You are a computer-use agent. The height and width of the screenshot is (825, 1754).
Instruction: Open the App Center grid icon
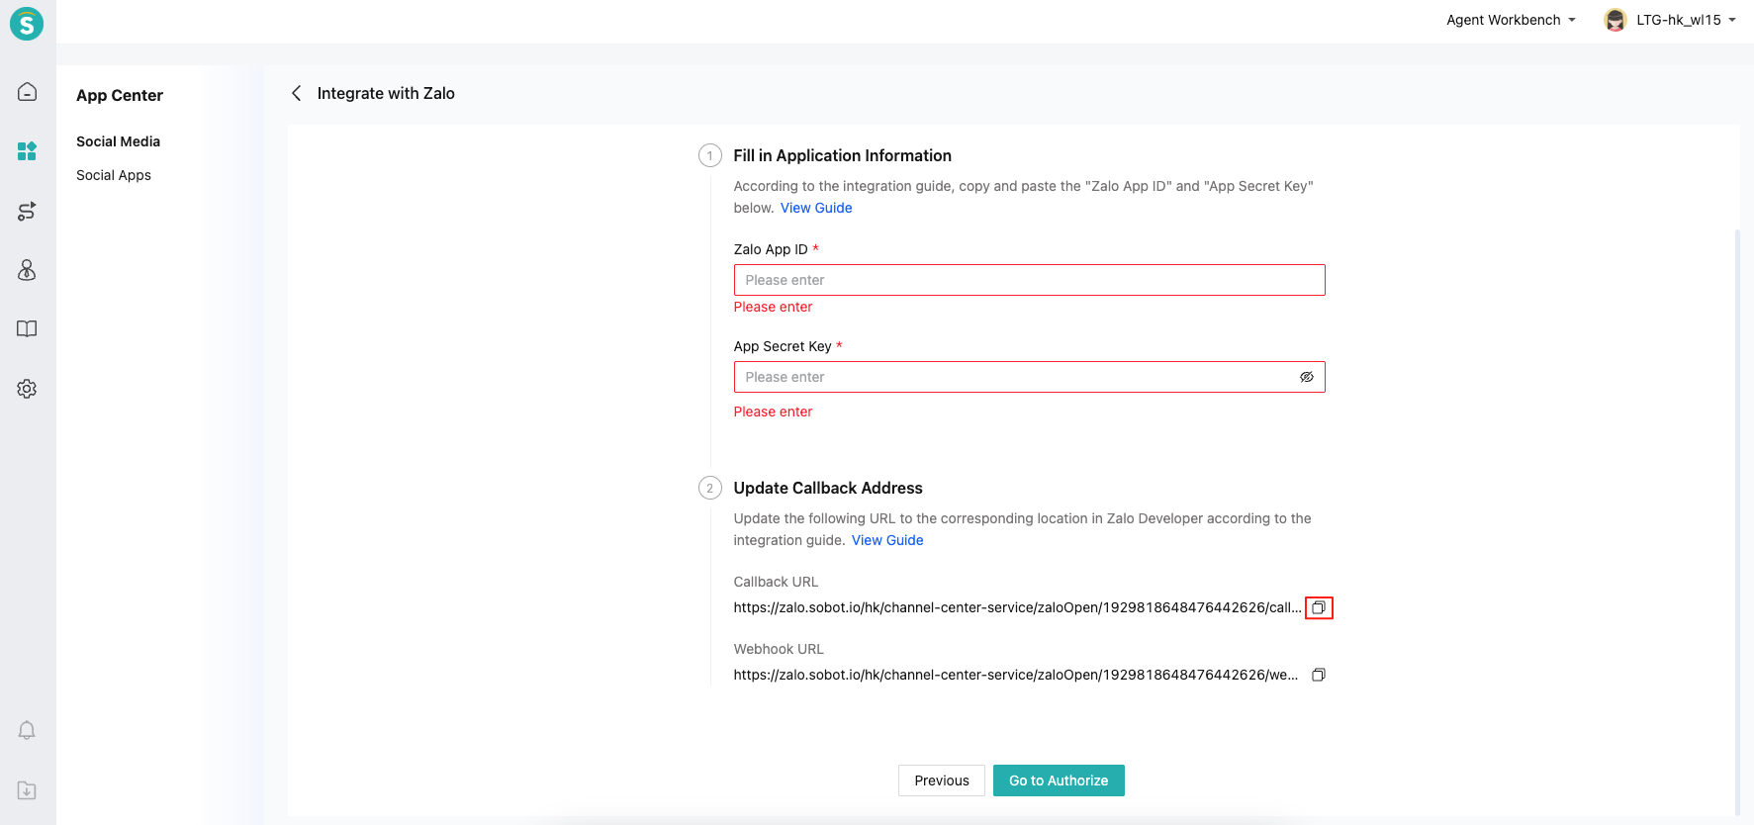pos(27,151)
